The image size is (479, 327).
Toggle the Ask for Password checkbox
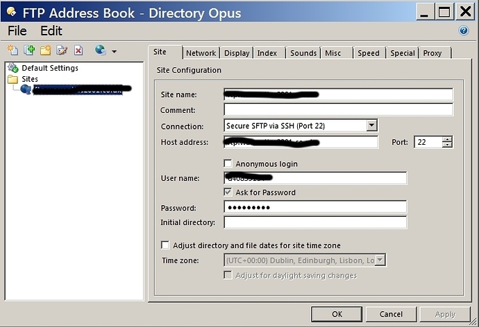coord(228,192)
